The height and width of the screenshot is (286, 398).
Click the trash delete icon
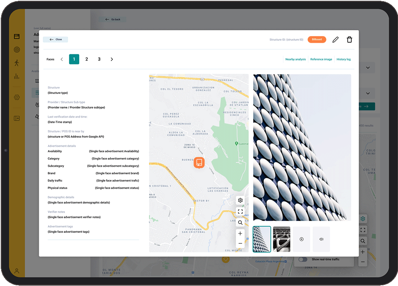(x=349, y=40)
